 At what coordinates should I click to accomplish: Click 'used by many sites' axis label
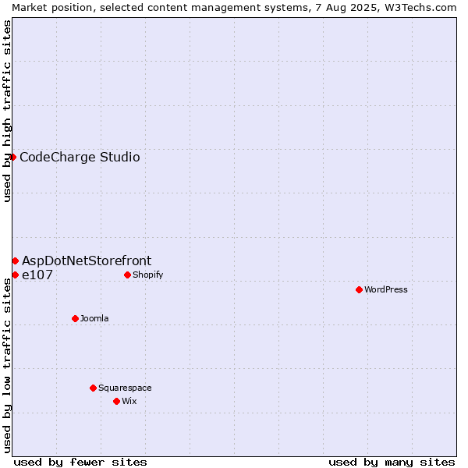tap(392, 463)
